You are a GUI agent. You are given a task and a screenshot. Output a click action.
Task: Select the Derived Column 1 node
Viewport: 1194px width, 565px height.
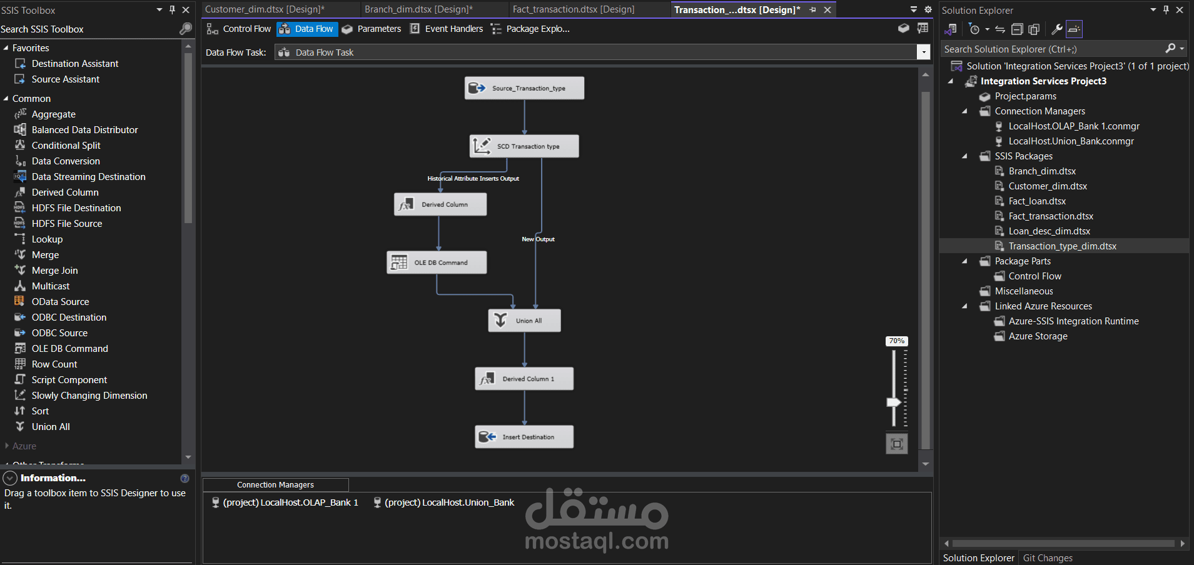[524, 379]
